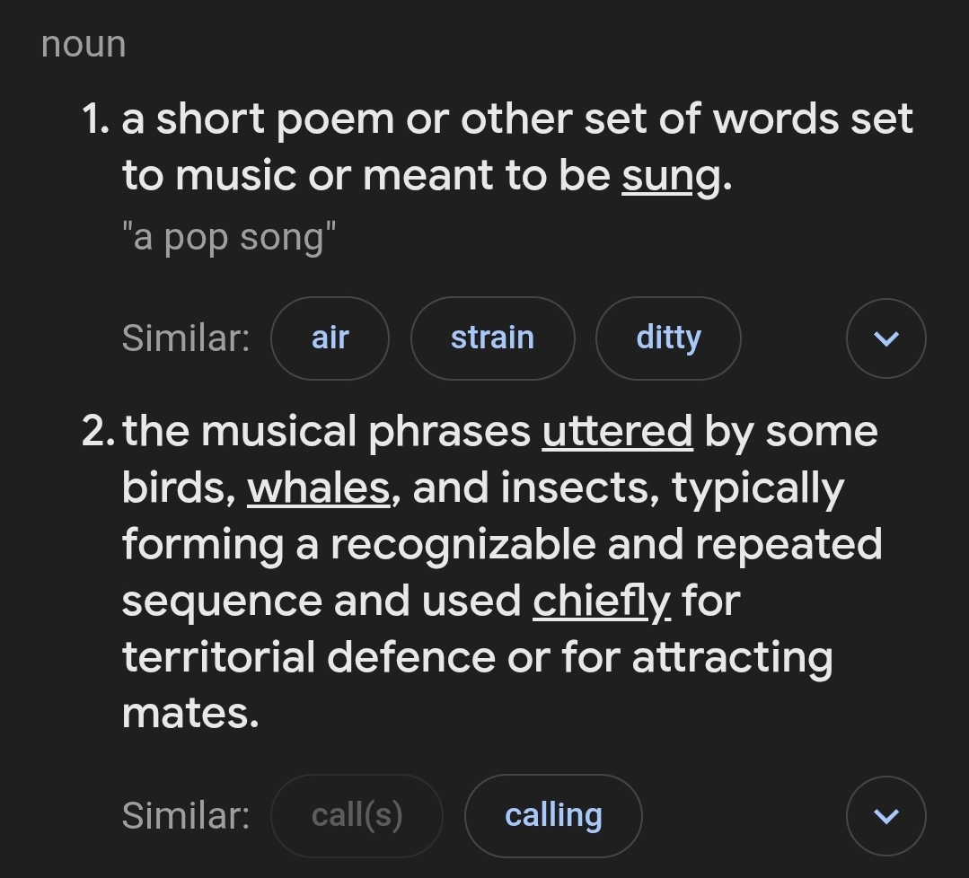Select the 'air' synonym chip
This screenshot has height=878, width=969.
(330, 338)
